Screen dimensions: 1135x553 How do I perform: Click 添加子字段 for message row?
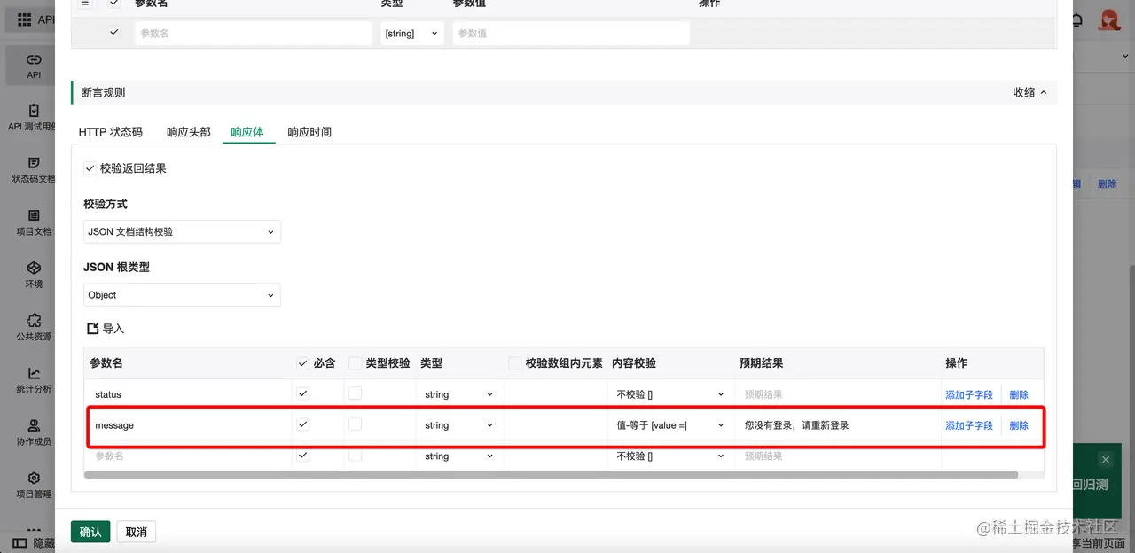[969, 425]
